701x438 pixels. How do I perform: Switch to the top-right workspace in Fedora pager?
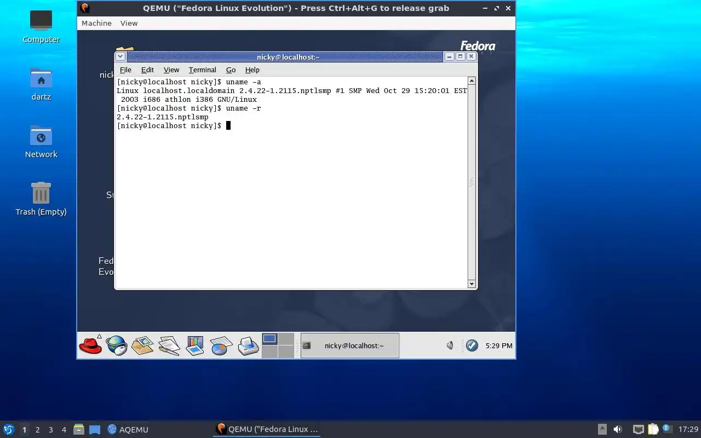point(286,339)
